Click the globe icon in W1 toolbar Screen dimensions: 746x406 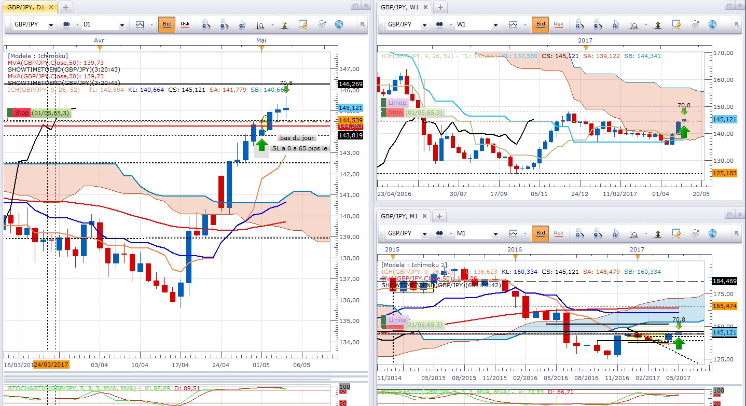[712, 24]
